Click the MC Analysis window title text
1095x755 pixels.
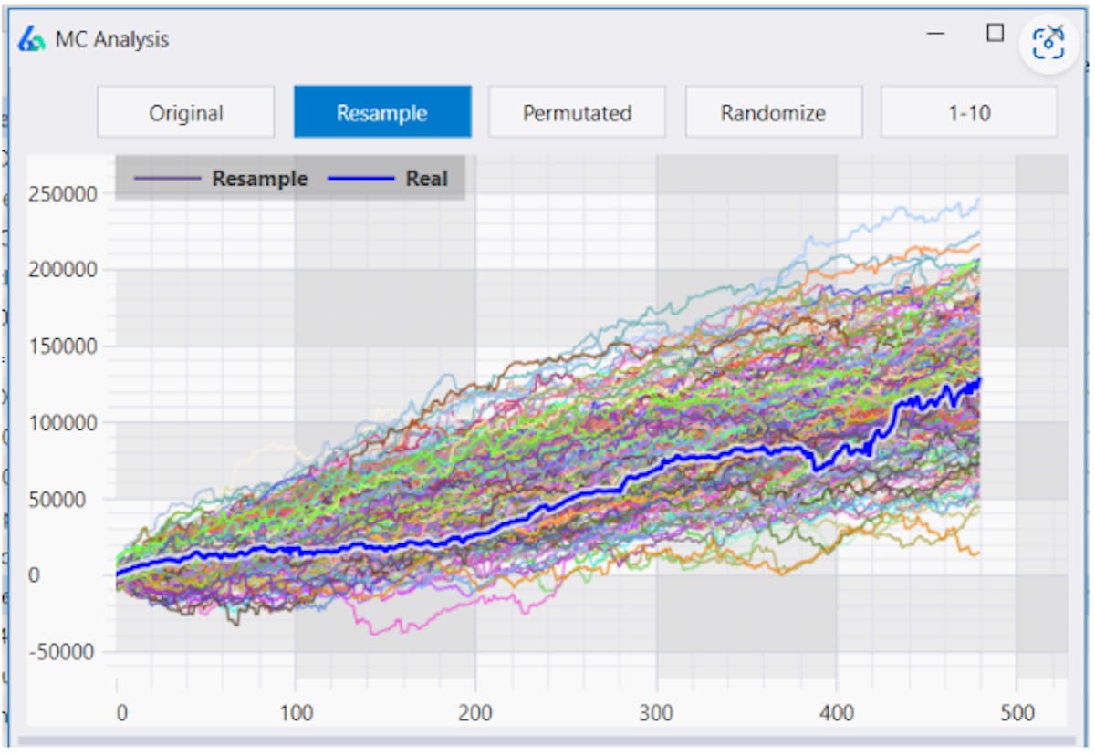[112, 40]
